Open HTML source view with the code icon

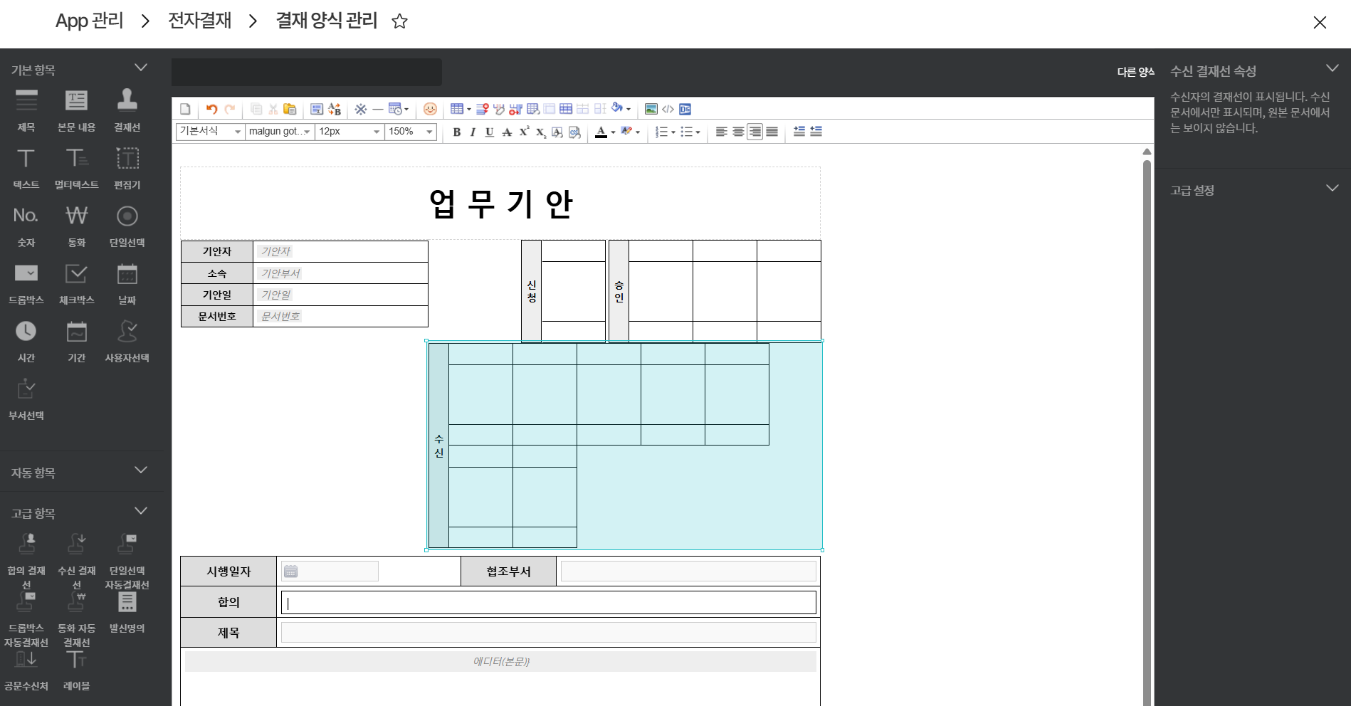[668, 109]
